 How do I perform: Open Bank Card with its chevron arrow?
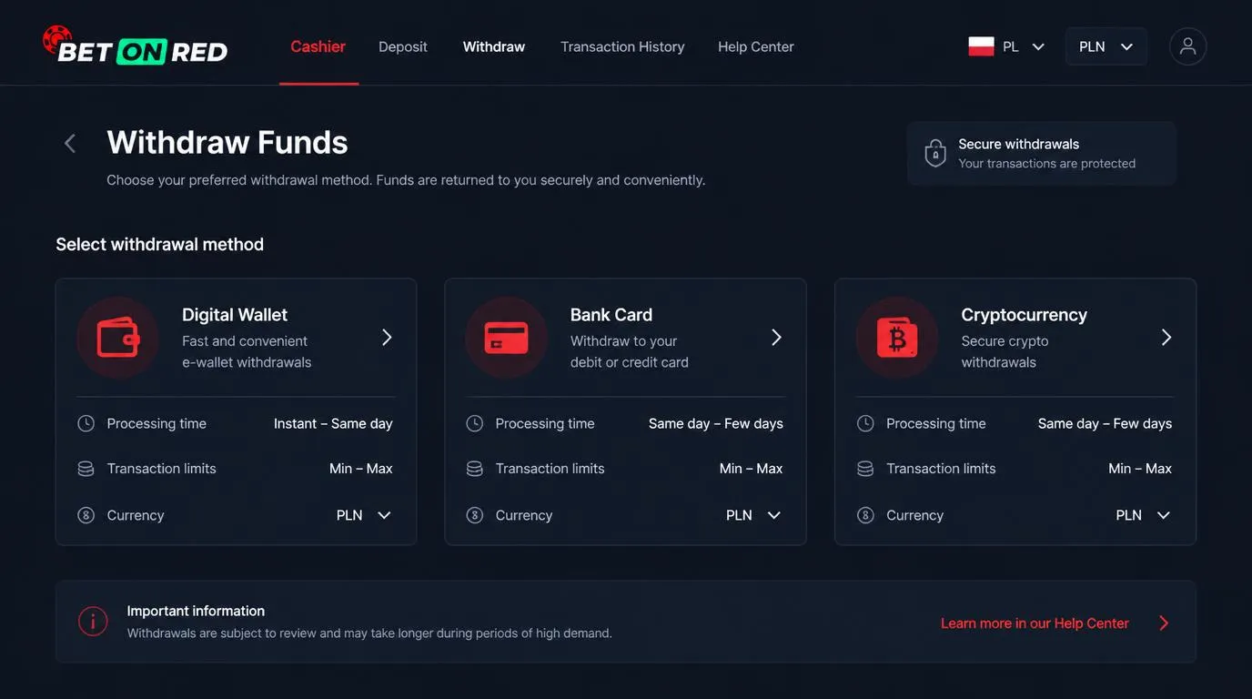tap(776, 338)
